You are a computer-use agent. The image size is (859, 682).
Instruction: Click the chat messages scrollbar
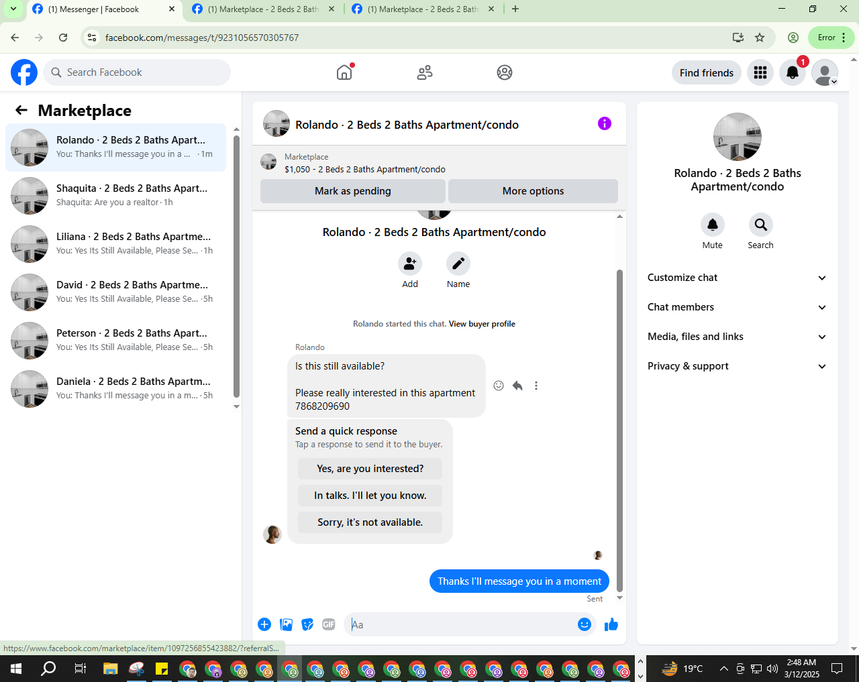pos(619,431)
